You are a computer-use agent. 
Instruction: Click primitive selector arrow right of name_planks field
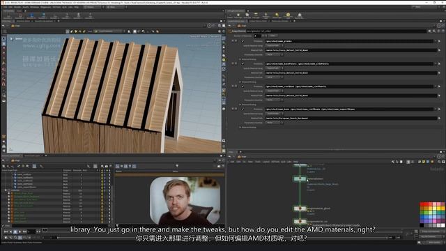pos(439,41)
